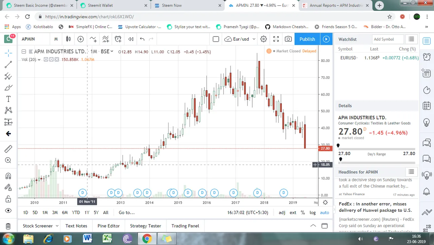Open chart time axis settings gear
Screen dimensions: 434x245
[x=325, y=202]
